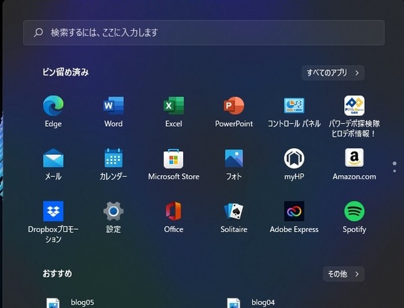Open the Edge browser app
Screen dimensions: 404x308
(53, 111)
